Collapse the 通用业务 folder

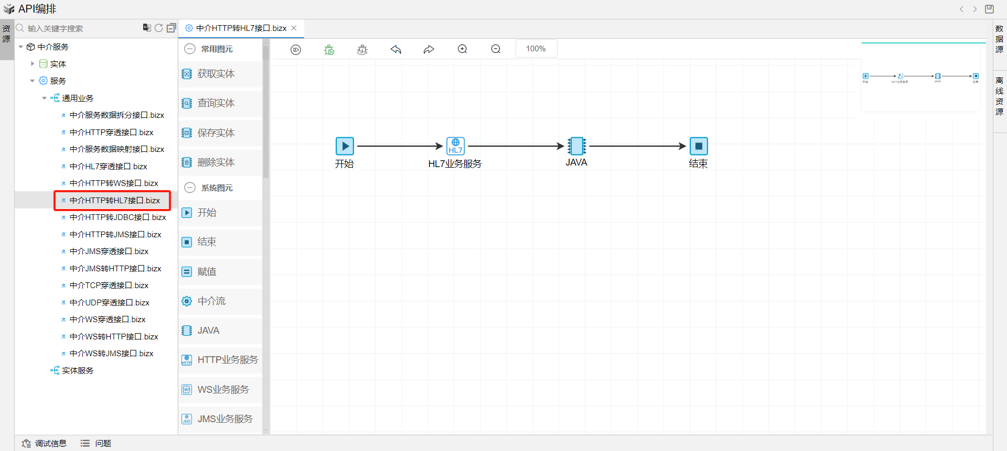click(x=45, y=98)
